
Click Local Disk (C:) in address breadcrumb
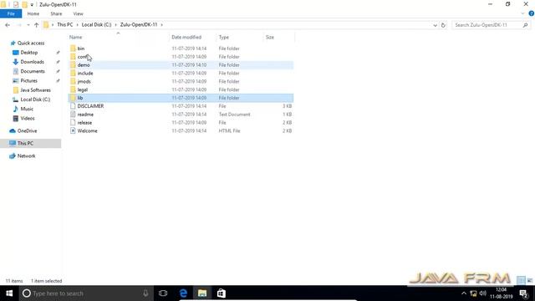pyautogui.click(x=97, y=25)
